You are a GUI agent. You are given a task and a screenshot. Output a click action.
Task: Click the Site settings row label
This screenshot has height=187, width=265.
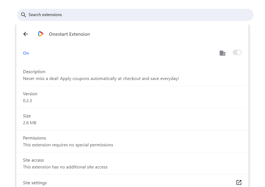[x=35, y=183]
